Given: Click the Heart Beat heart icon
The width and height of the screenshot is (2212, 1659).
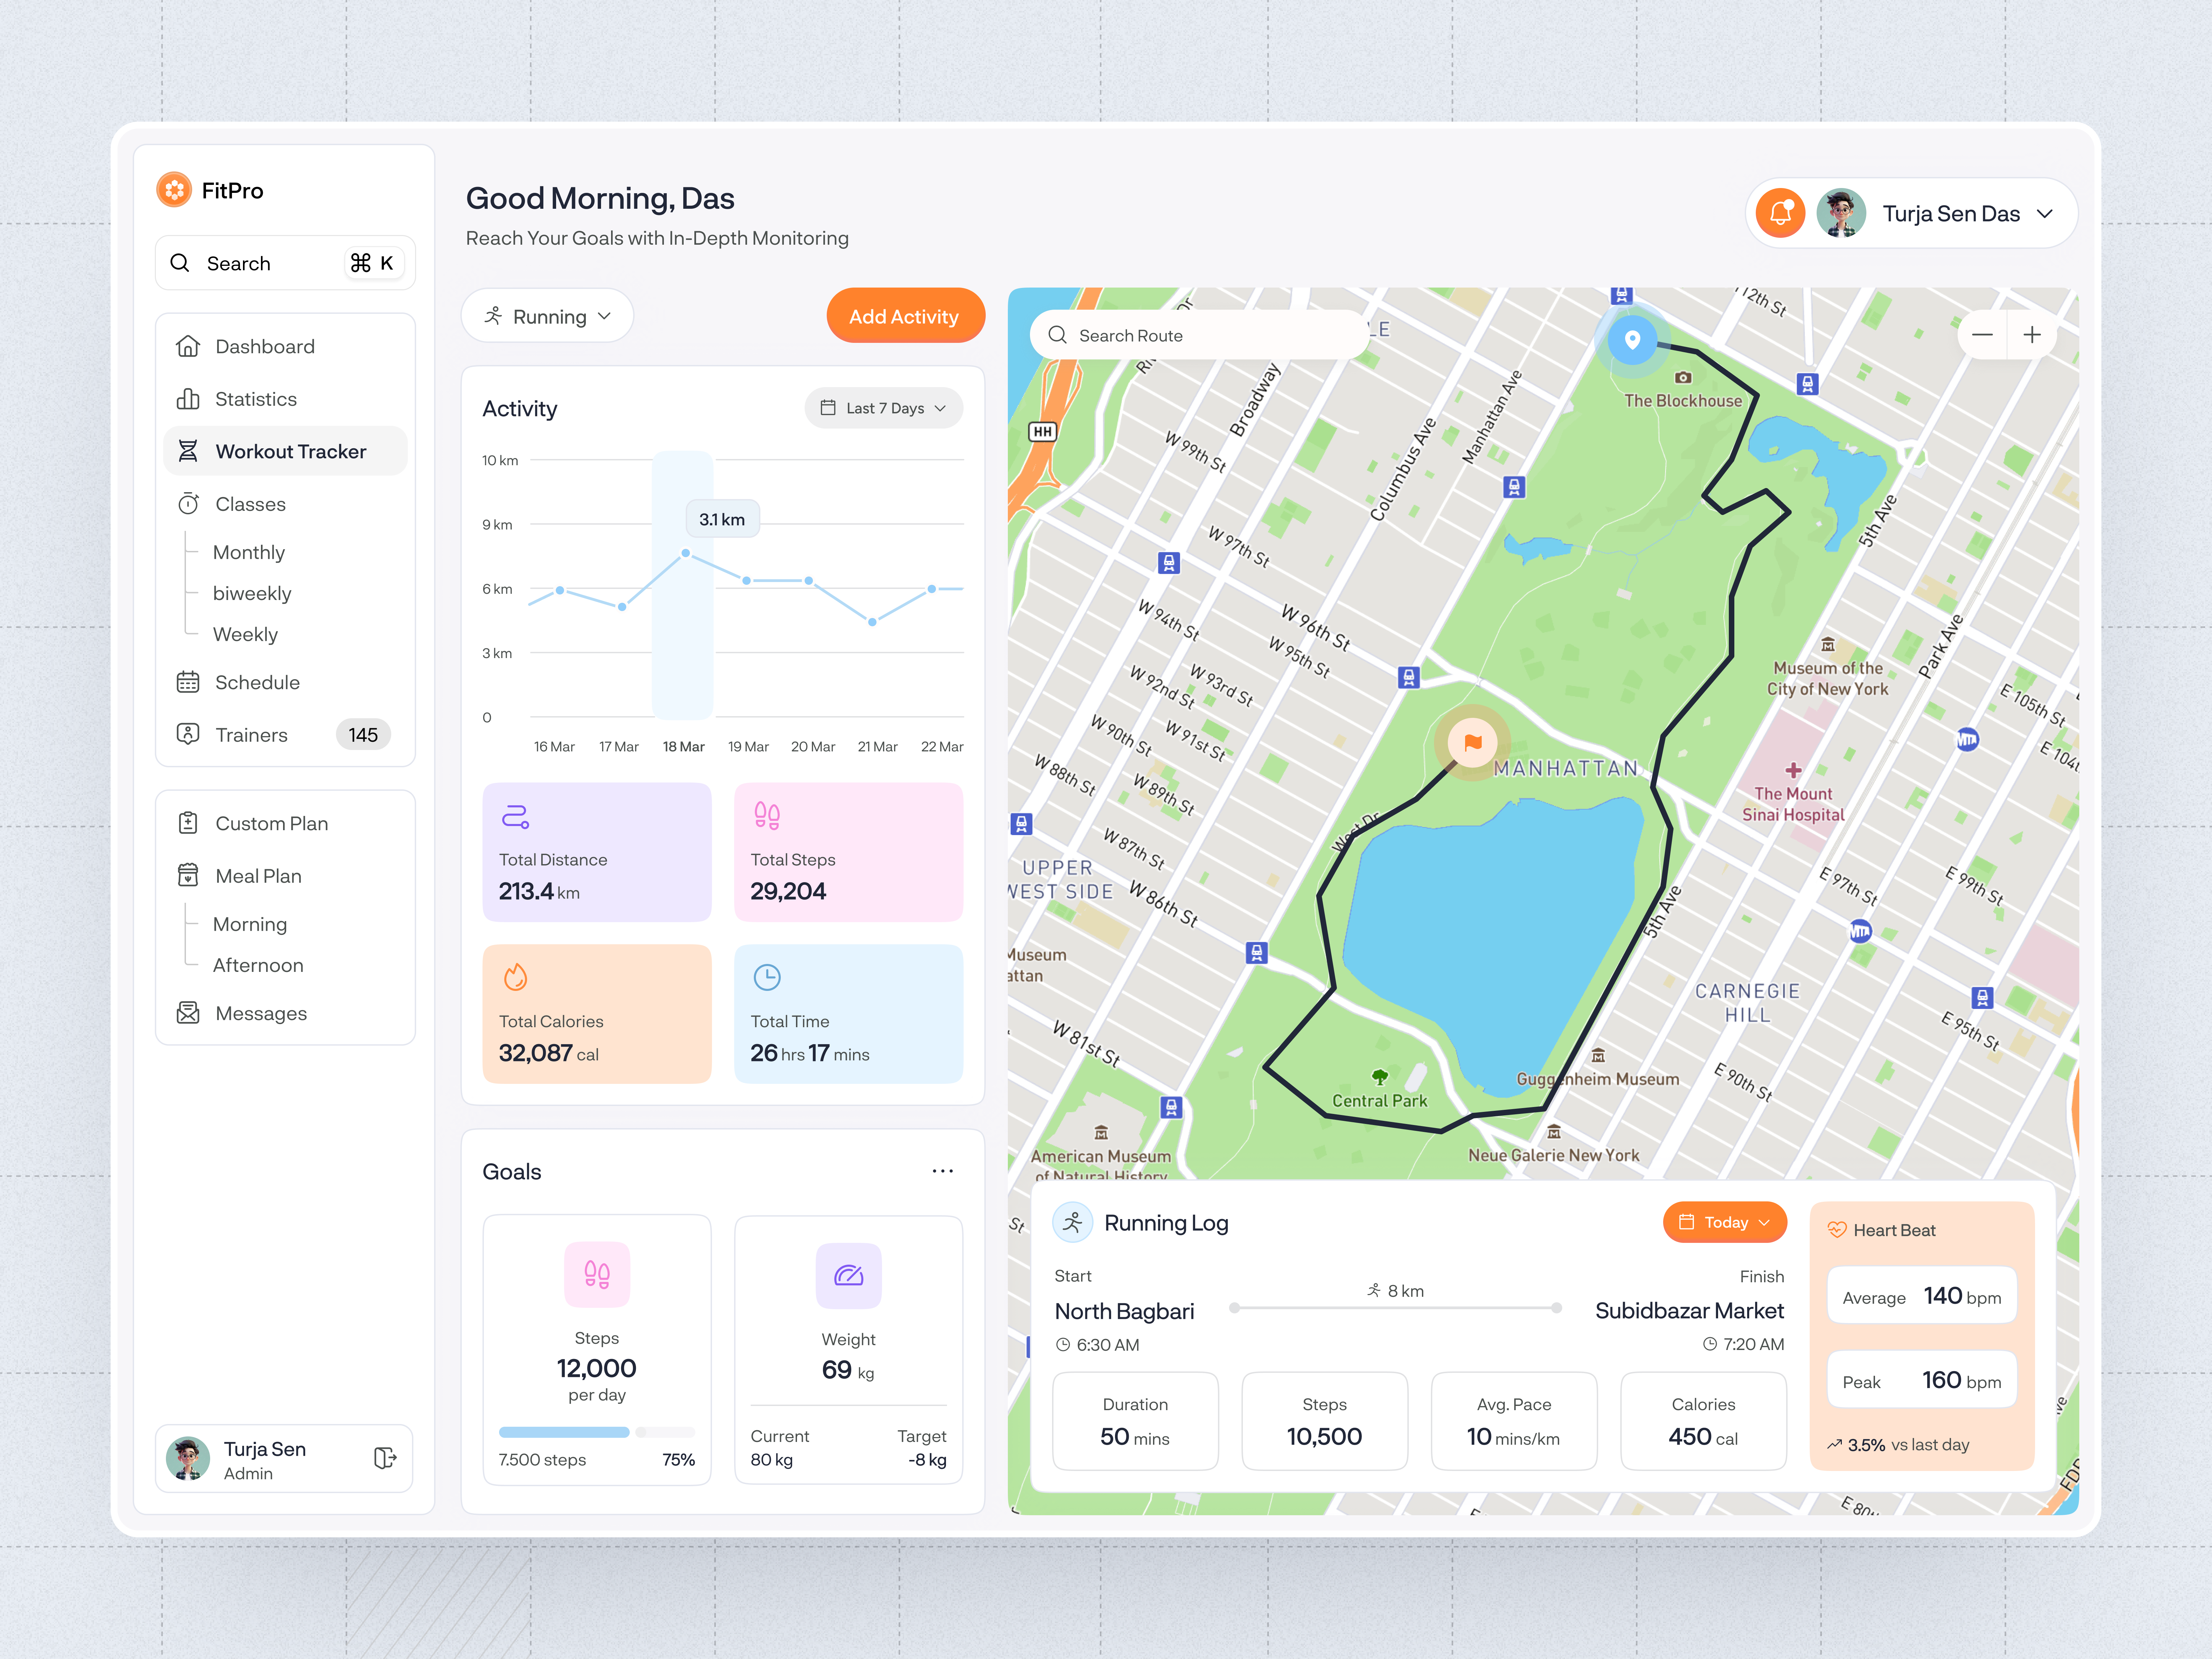Looking at the screenshot, I should (x=1837, y=1230).
